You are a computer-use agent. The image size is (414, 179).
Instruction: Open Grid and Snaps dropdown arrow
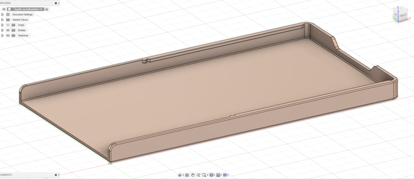point(221,175)
